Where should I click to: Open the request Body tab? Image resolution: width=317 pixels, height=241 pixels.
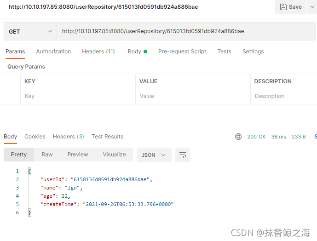(138, 52)
